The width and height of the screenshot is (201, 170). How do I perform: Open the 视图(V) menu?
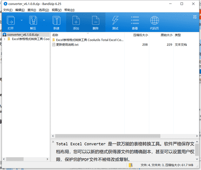57,10
